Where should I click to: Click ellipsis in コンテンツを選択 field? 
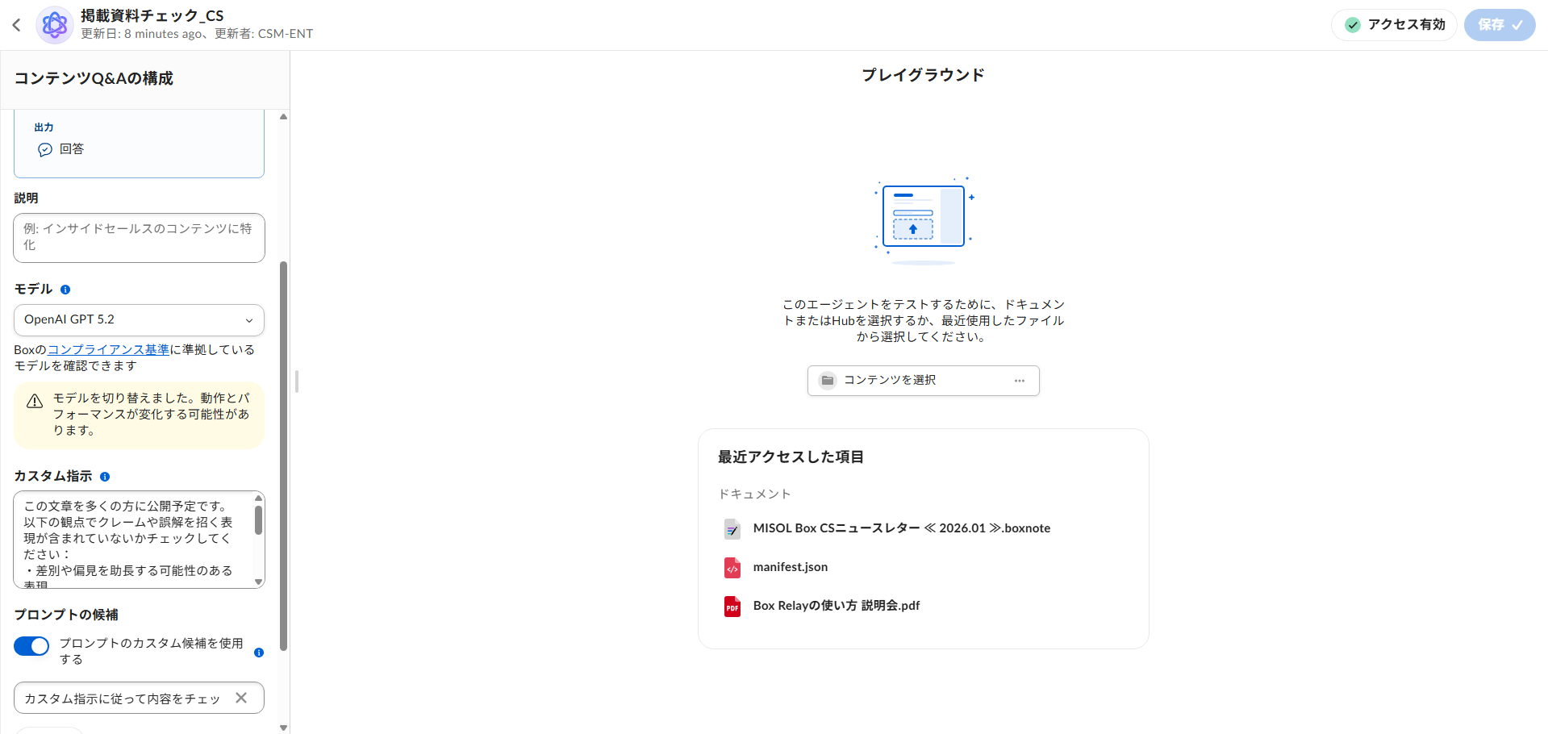click(1020, 381)
